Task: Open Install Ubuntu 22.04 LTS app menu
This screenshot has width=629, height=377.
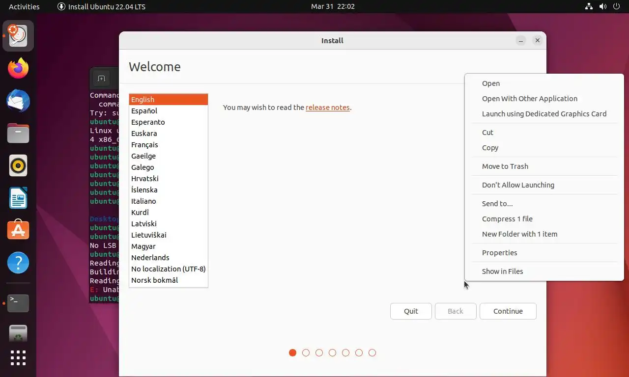Action: pos(101,6)
